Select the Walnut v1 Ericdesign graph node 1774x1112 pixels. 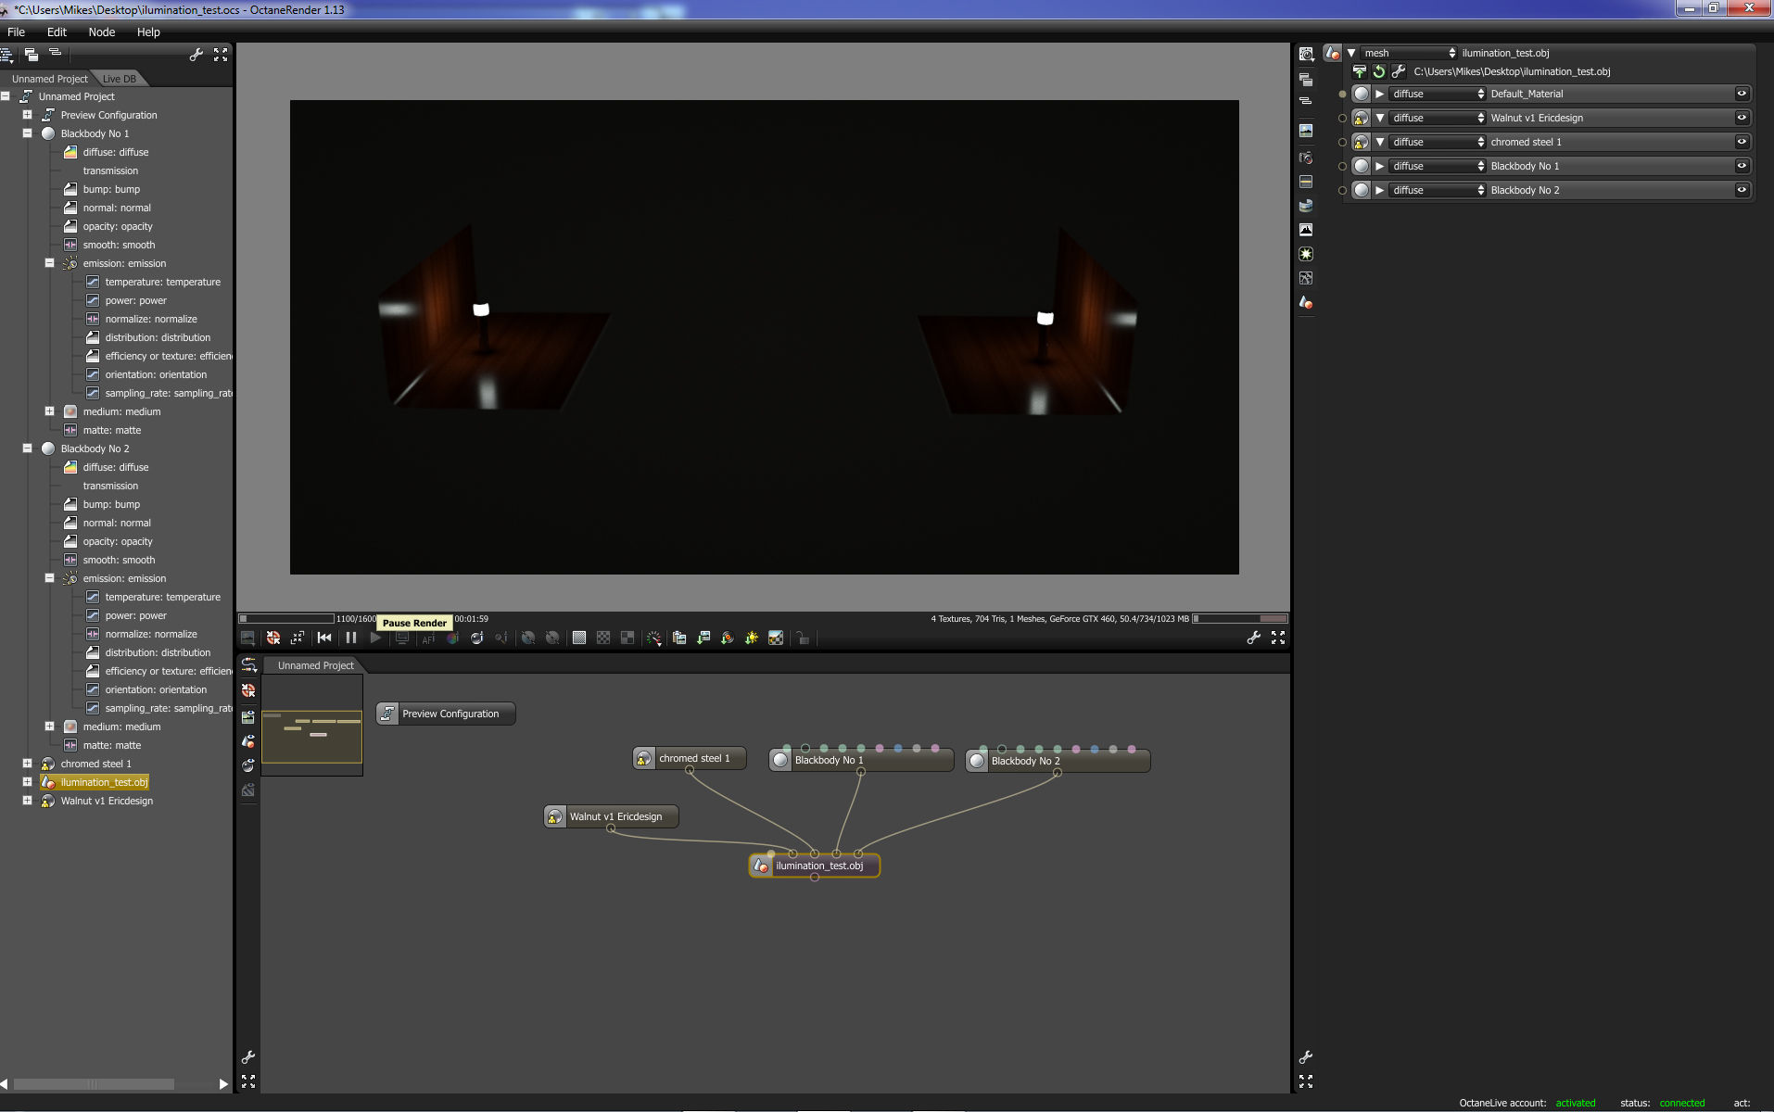click(611, 816)
